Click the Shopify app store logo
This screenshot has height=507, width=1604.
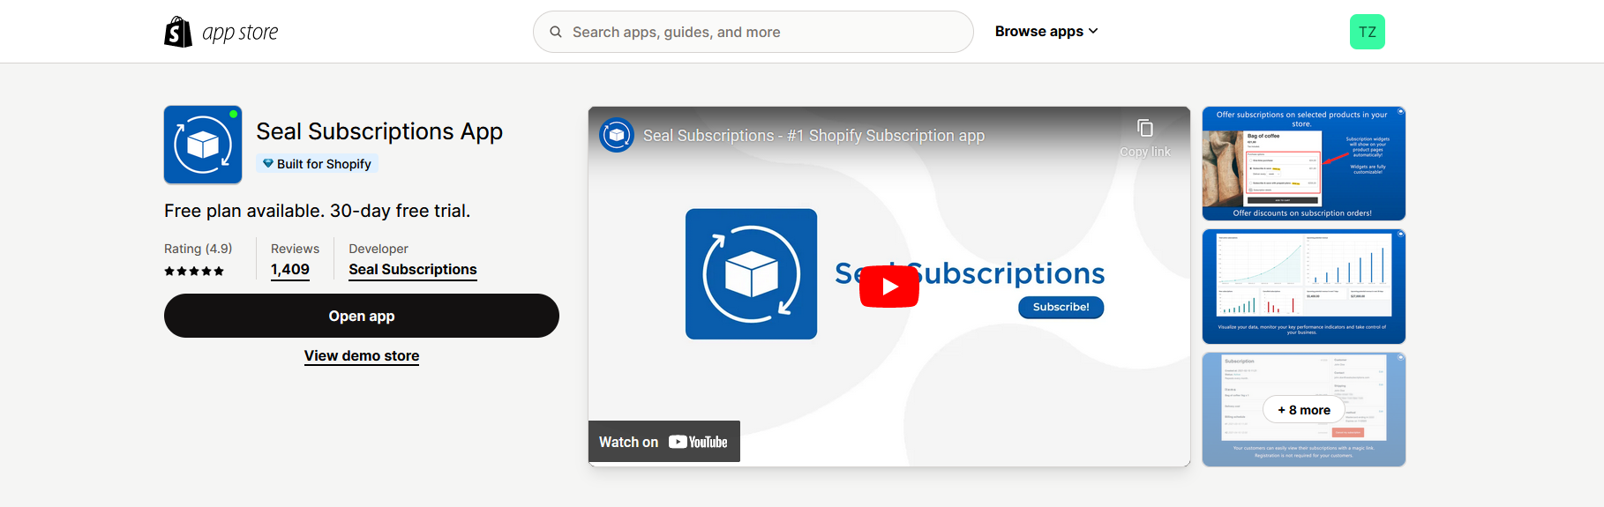221,32
